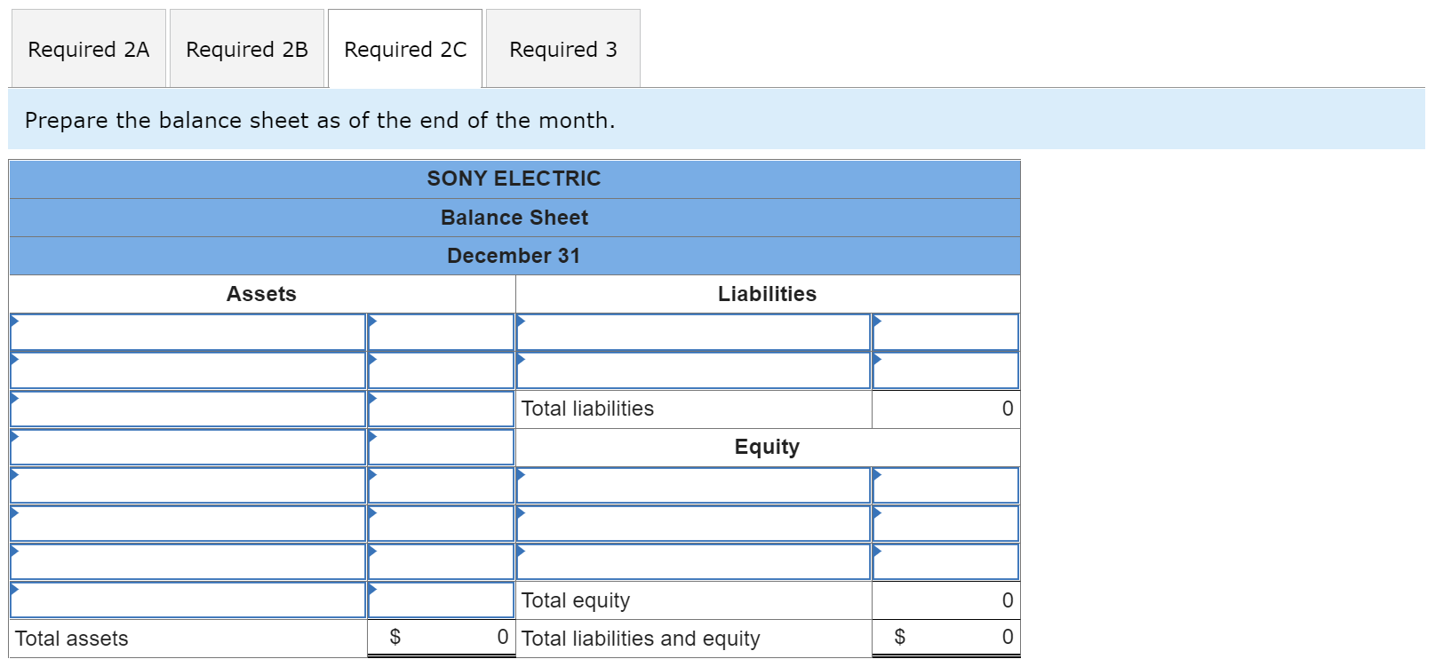Click the dropdown triangle in the third Assets row
1435x667 pixels.
click(15, 398)
